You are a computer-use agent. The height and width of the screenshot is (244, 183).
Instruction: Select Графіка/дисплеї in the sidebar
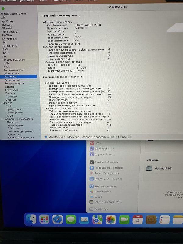[14, 70]
